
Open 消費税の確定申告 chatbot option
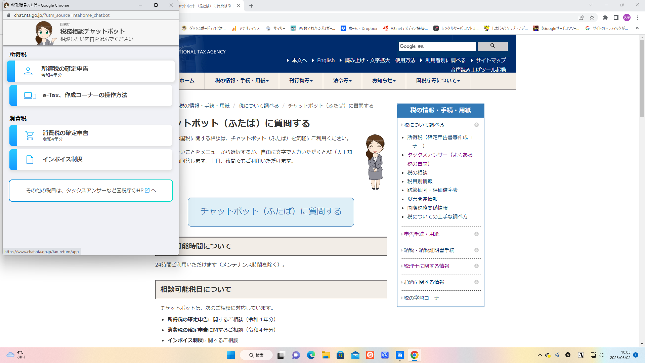pyautogui.click(x=91, y=135)
